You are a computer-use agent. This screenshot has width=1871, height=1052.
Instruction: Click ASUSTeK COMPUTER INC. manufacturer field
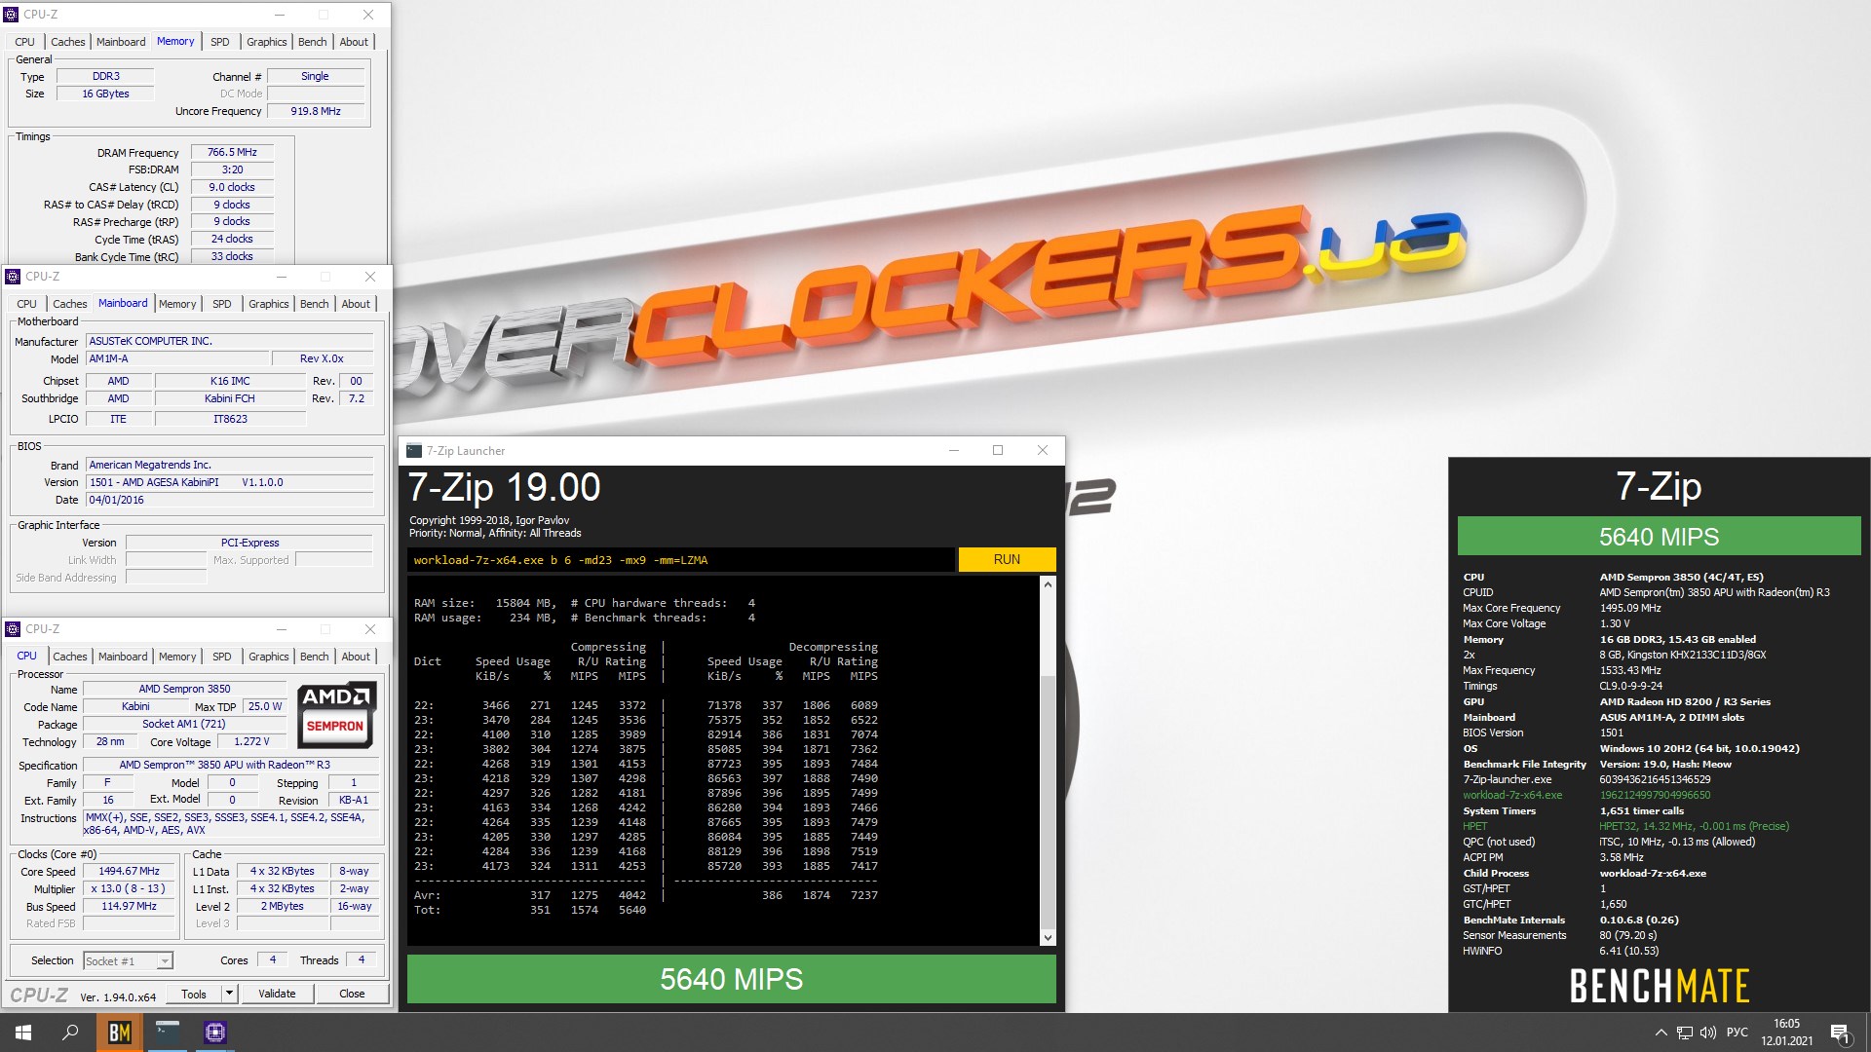click(229, 341)
